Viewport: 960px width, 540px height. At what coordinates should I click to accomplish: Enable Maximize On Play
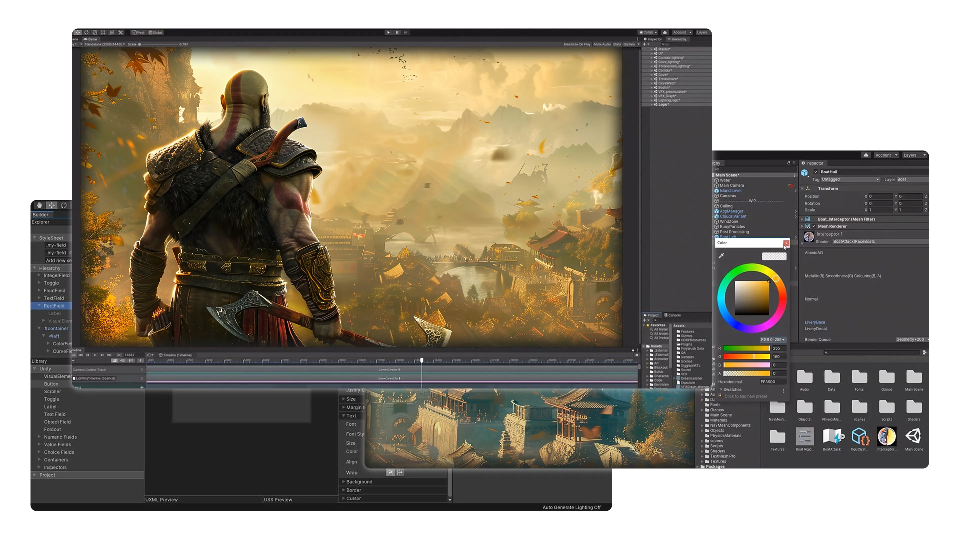(x=578, y=44)
